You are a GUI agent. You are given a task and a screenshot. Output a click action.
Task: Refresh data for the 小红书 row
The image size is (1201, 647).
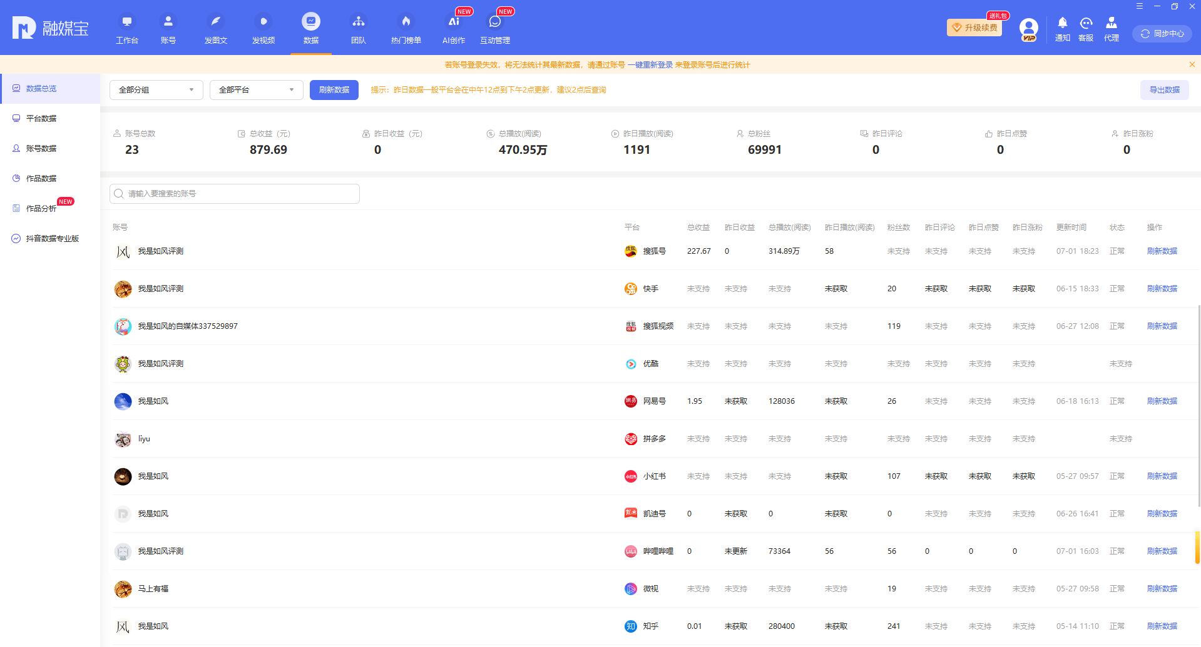click(1162, 476)
